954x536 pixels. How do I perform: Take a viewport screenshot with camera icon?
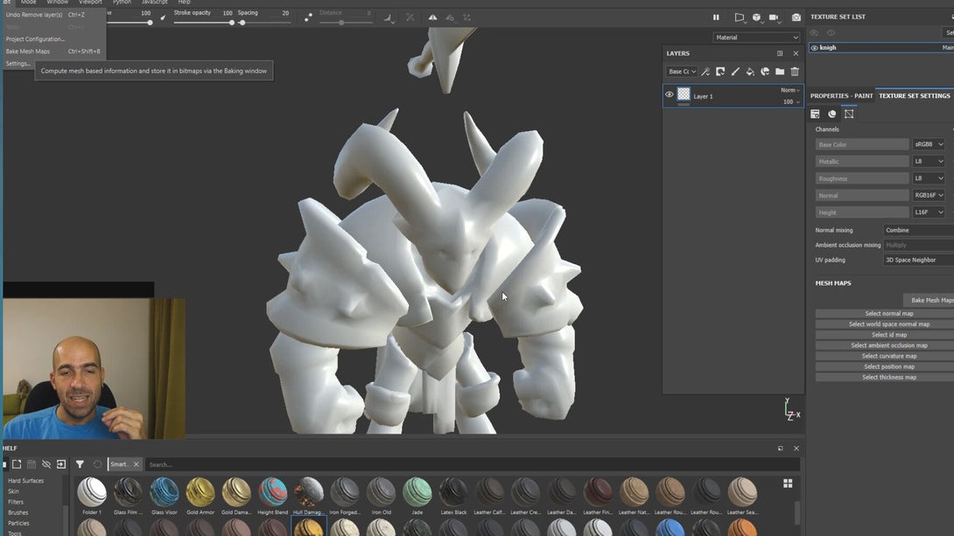(x=796, y=17)
